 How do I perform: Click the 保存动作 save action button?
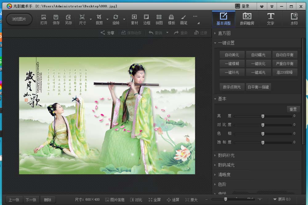pyautogui.click(x=131, y=33)
